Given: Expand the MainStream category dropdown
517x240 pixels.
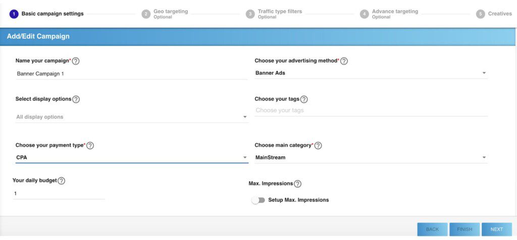Looking at the screenshot, I should (371, 158).
